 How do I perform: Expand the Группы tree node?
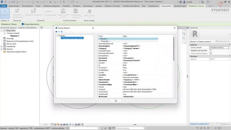tap(1, 49)
